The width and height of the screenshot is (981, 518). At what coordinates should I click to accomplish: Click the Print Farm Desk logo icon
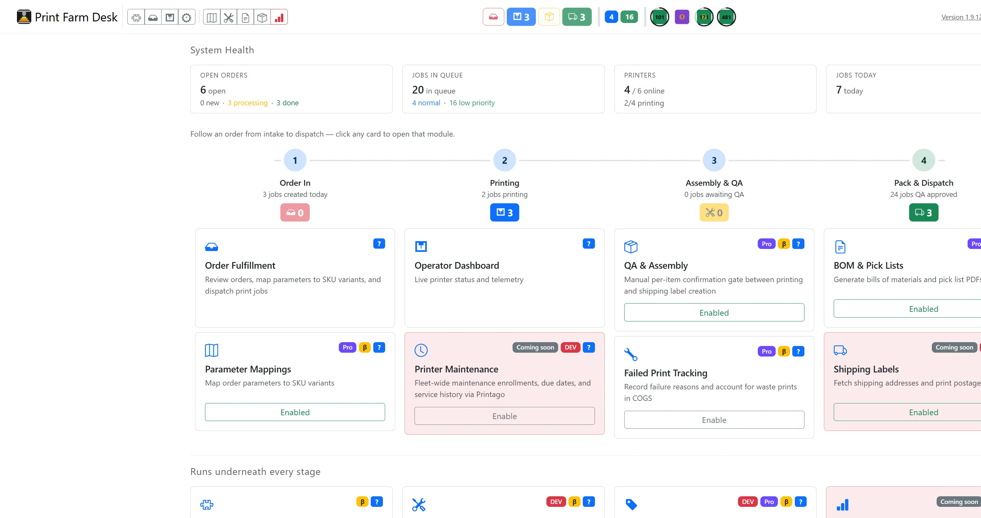click(24, 17)
